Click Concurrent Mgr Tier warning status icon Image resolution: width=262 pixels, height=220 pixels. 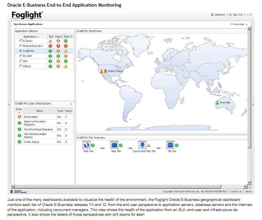pyautogui.click(x=148, y=145)
